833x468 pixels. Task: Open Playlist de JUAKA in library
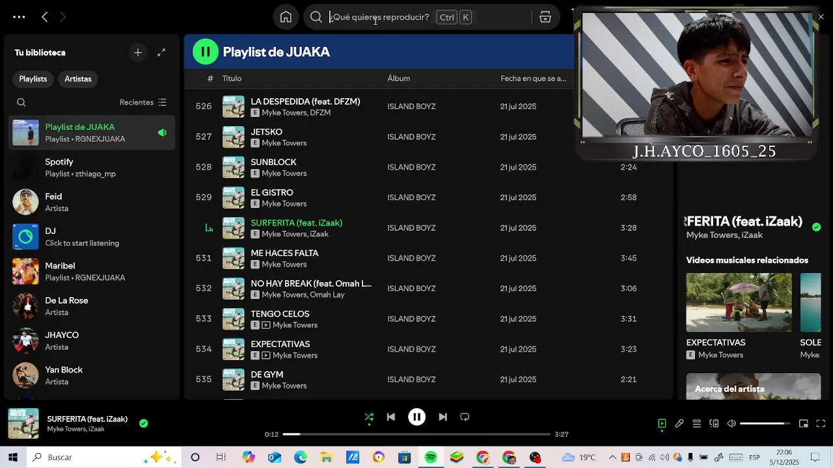pos(92,133)
